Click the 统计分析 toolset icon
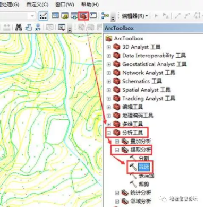 click(x=125, y=192)
